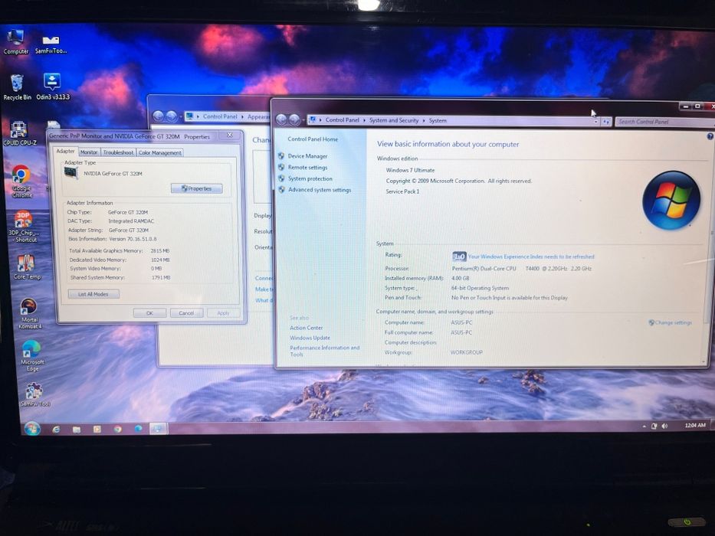Screen dimensions: 715x536
Task: Select Control Panel in the System breadcrumb
Action: [342, 120]
